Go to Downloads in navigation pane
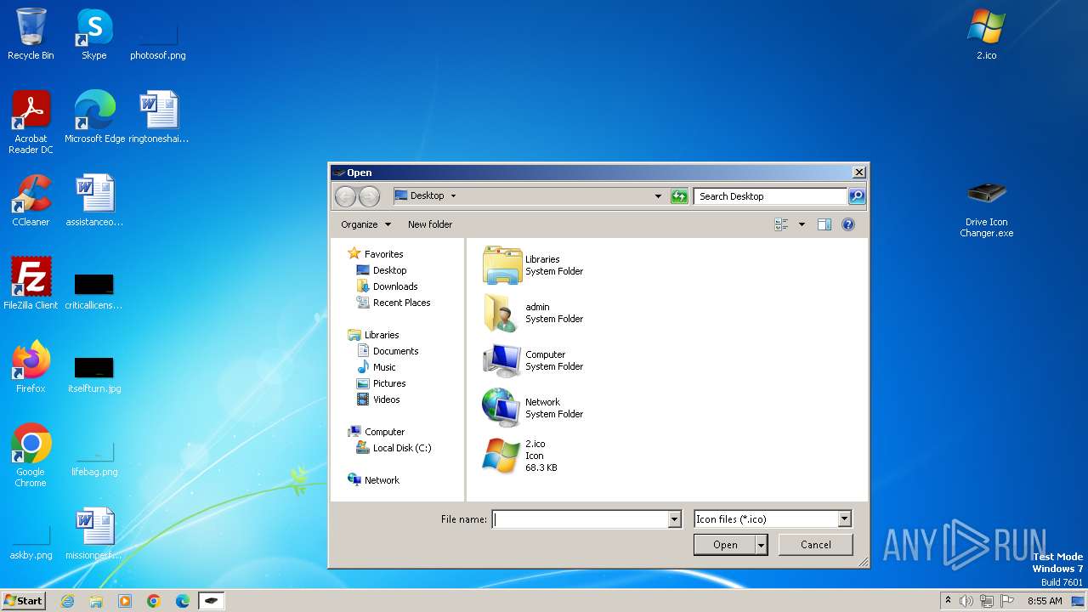This screenshot has height=612, width=1088. (388, 286)
